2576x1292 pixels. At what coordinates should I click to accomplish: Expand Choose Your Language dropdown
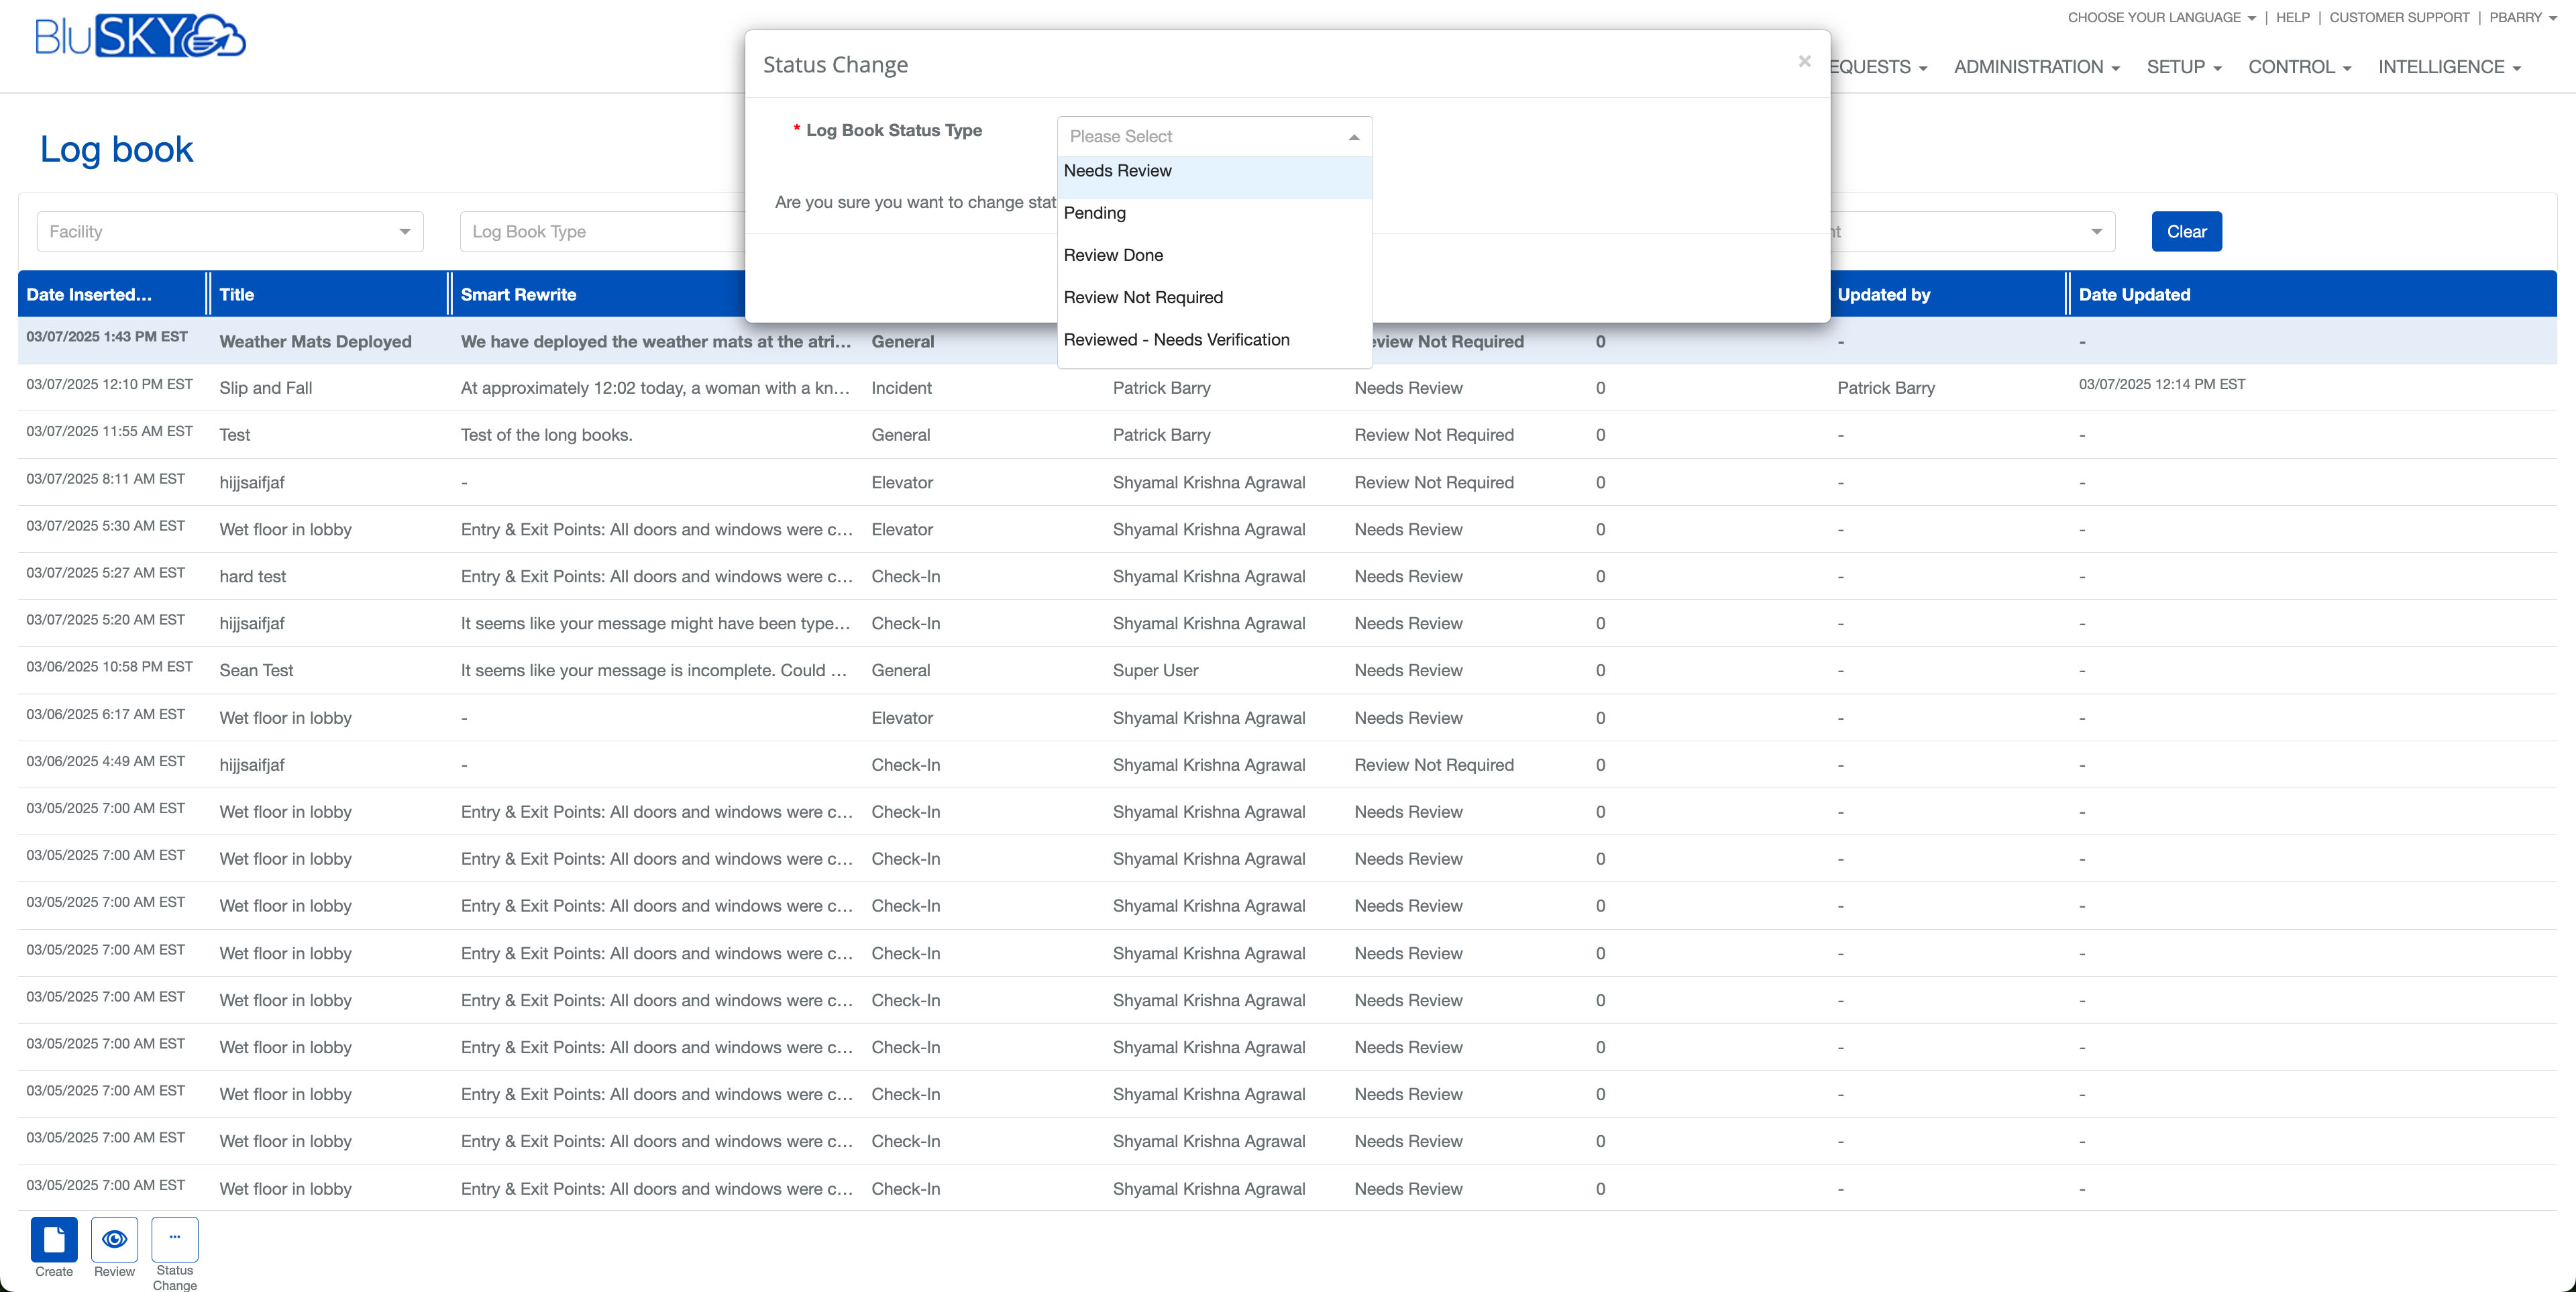tap(2161, 18)
